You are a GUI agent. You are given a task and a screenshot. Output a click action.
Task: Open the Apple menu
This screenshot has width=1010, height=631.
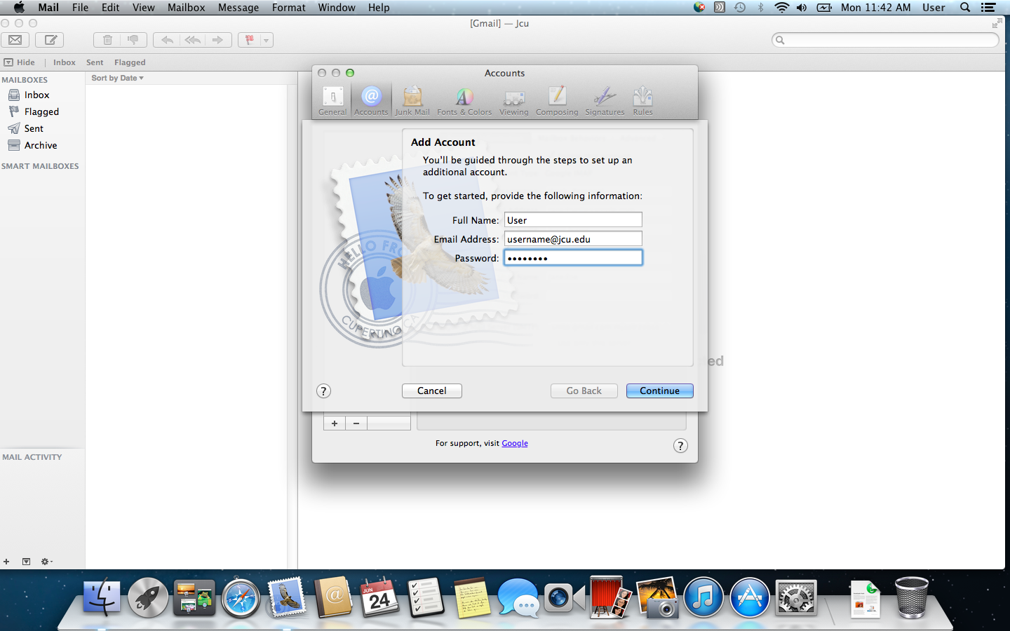click(19, 8)
